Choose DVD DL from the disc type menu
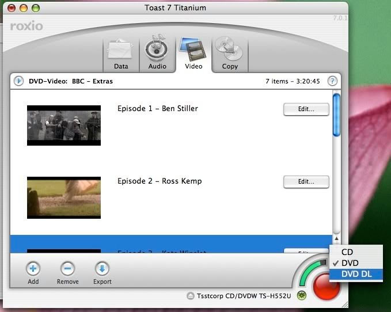 click(x=356, y=274)
